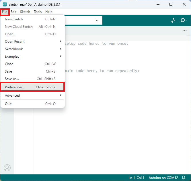This screenshot has height=181, width=191.
Task: Expand the Sketchbook submenu
Action: point(33,49)
